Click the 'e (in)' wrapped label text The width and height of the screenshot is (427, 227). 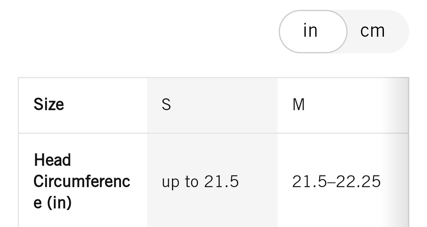[53, 203]
